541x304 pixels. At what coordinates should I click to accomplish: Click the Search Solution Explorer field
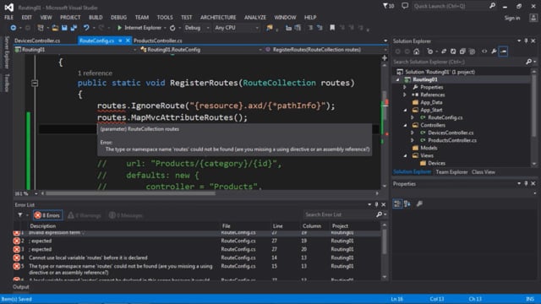tap(458, 62)
